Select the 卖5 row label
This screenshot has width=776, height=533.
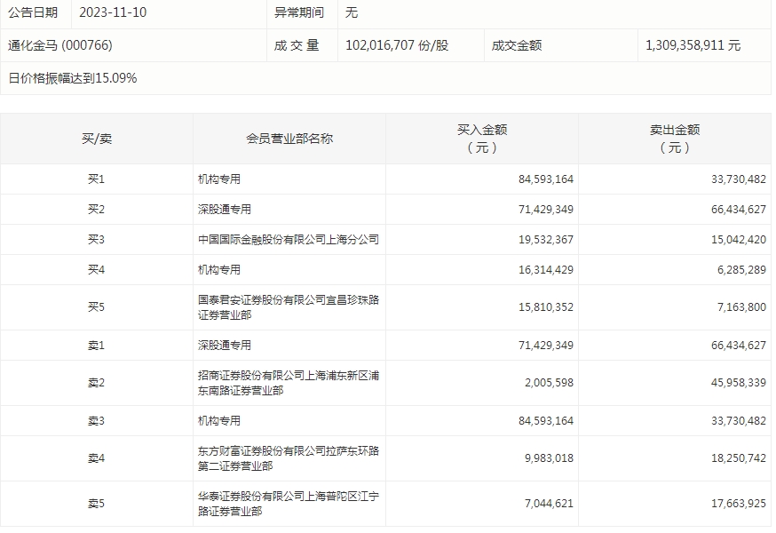click(x=97, y=504)
